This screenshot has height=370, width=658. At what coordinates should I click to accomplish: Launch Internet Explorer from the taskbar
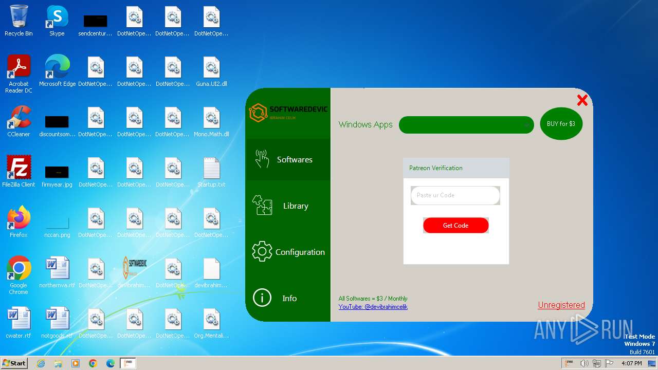tap(41, 363)
